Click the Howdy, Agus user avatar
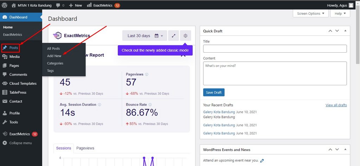The image size is (360, 166). (351, 5)
